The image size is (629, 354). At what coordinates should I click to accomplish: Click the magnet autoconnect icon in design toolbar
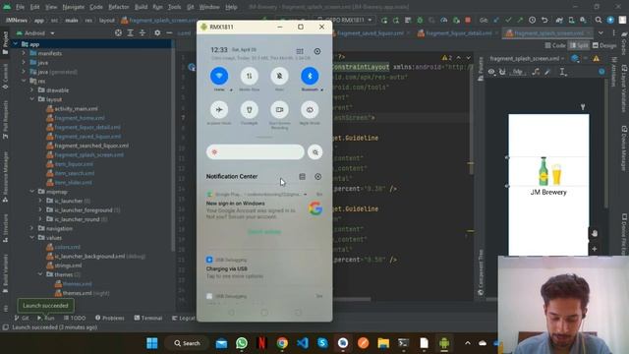[x=502, y=72]
